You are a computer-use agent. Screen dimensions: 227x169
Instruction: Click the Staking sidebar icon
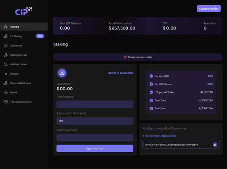click(x=6, y=27)
